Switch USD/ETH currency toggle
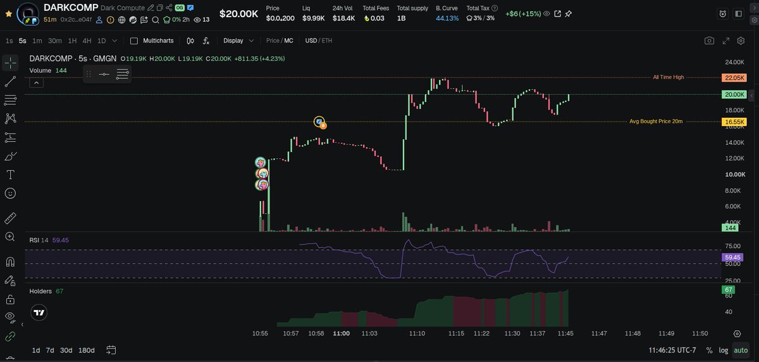The width and height of the screenshot is (759, 362). pyautogui.click(x=318, y=41)
